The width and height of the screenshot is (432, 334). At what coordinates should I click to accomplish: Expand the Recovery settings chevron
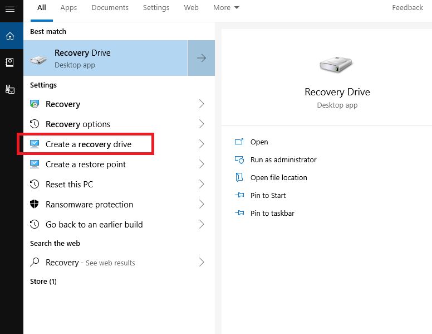pyautogui.click(x=202, y=104)
